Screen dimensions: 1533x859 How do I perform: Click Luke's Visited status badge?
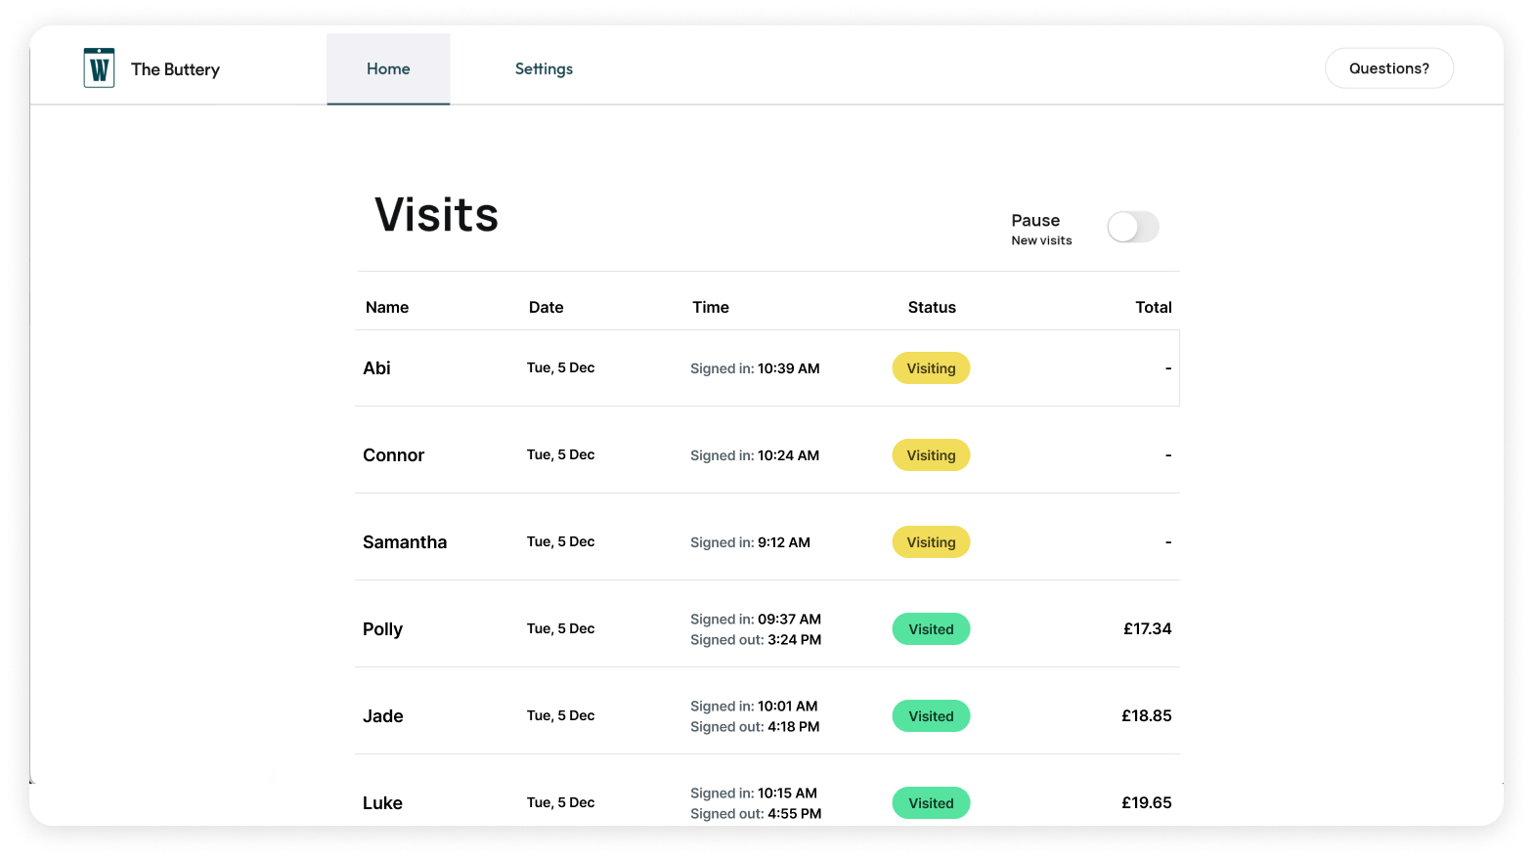pos(931,803)
